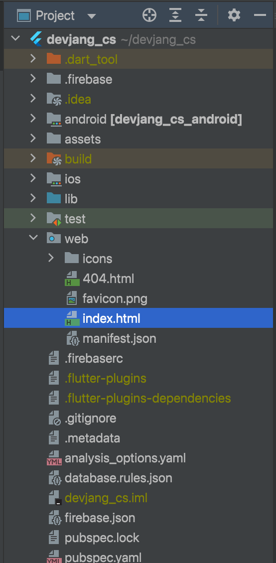The width and height of the screenshot is (276, 563).
Task: Expand the lib folder chevron
Action: pos(33,198)
